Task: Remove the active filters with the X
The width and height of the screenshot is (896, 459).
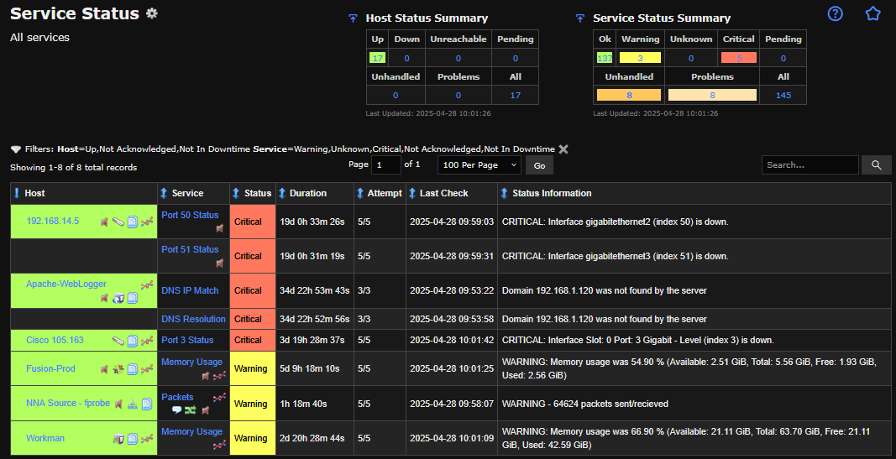Action: coord(563,149)
